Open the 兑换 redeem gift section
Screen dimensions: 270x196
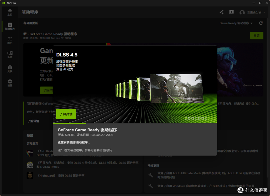point(10,69)
